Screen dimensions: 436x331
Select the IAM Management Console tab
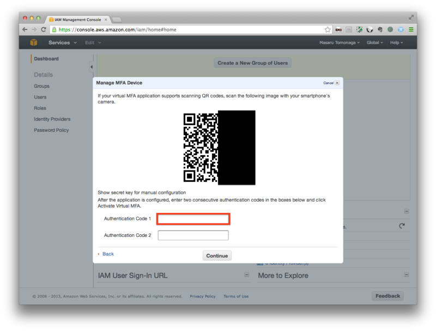[x=77, y=20]
